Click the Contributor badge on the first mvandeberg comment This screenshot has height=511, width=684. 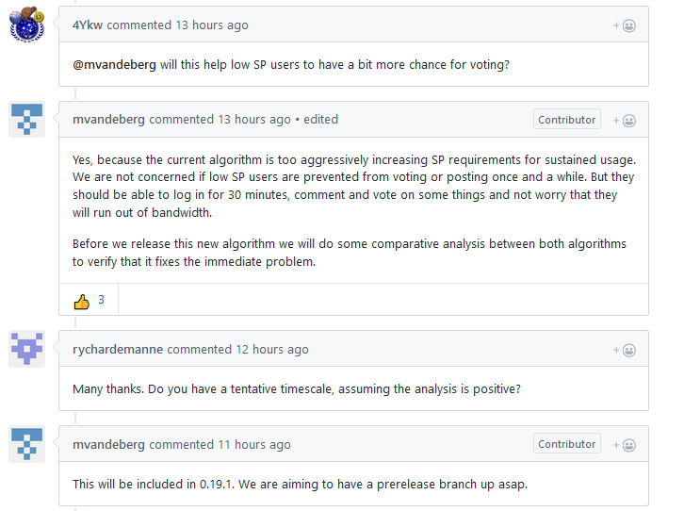[567, 120]
